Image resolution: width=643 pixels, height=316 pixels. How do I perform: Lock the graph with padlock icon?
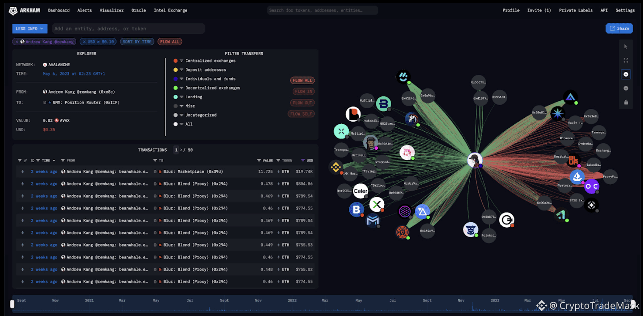(x=626, y=102)
